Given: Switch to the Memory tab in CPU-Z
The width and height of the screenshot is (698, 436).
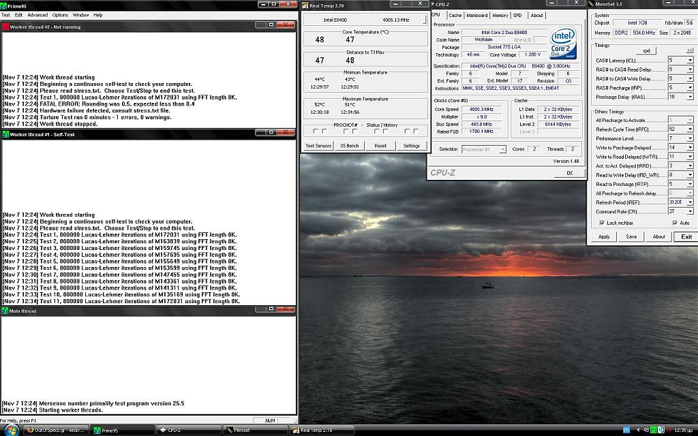Looking at the screenshot, I should [x=500, y=15].
